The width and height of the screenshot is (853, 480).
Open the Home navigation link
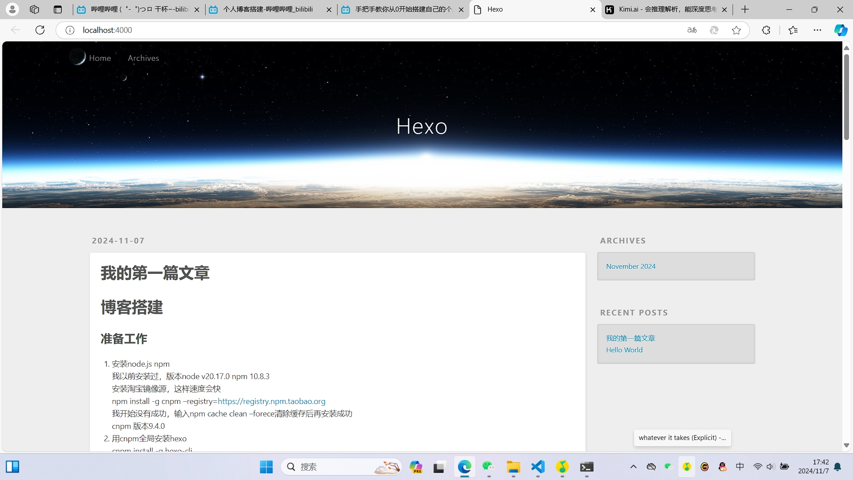point(100,58)
